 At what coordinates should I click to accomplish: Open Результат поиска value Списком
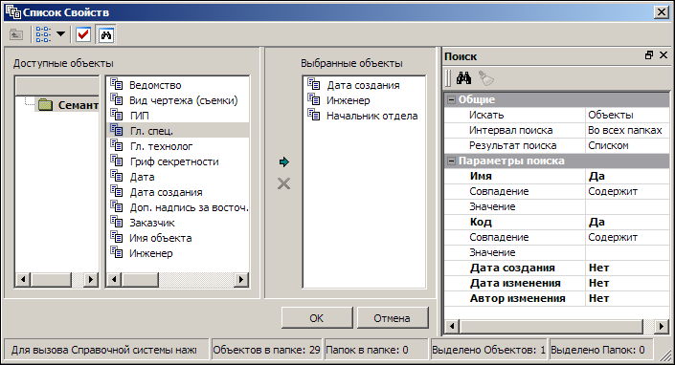click(628, 145)
